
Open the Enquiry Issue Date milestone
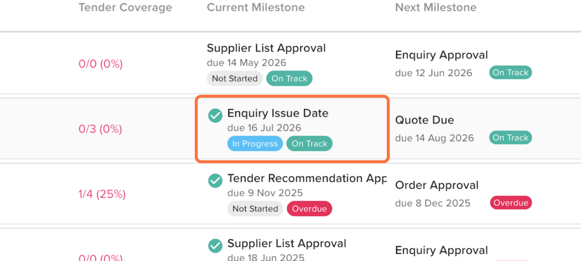(278, 114)
